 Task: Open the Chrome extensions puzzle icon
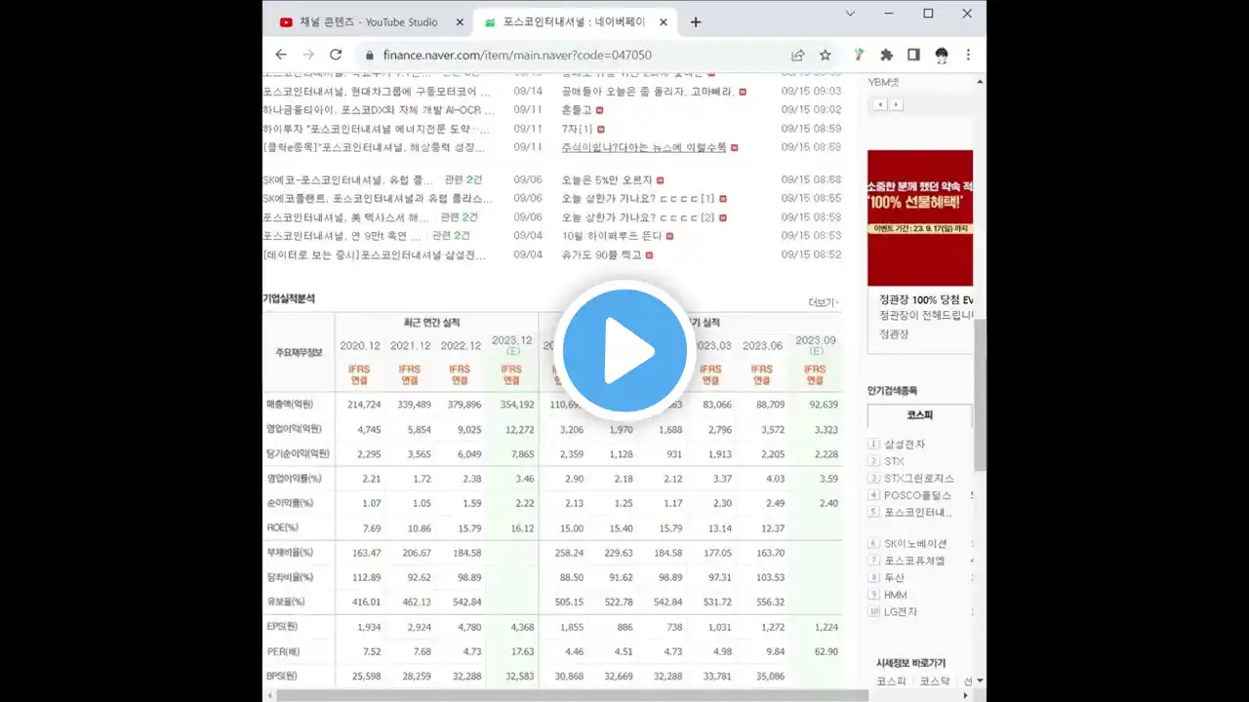pos(886,55)
